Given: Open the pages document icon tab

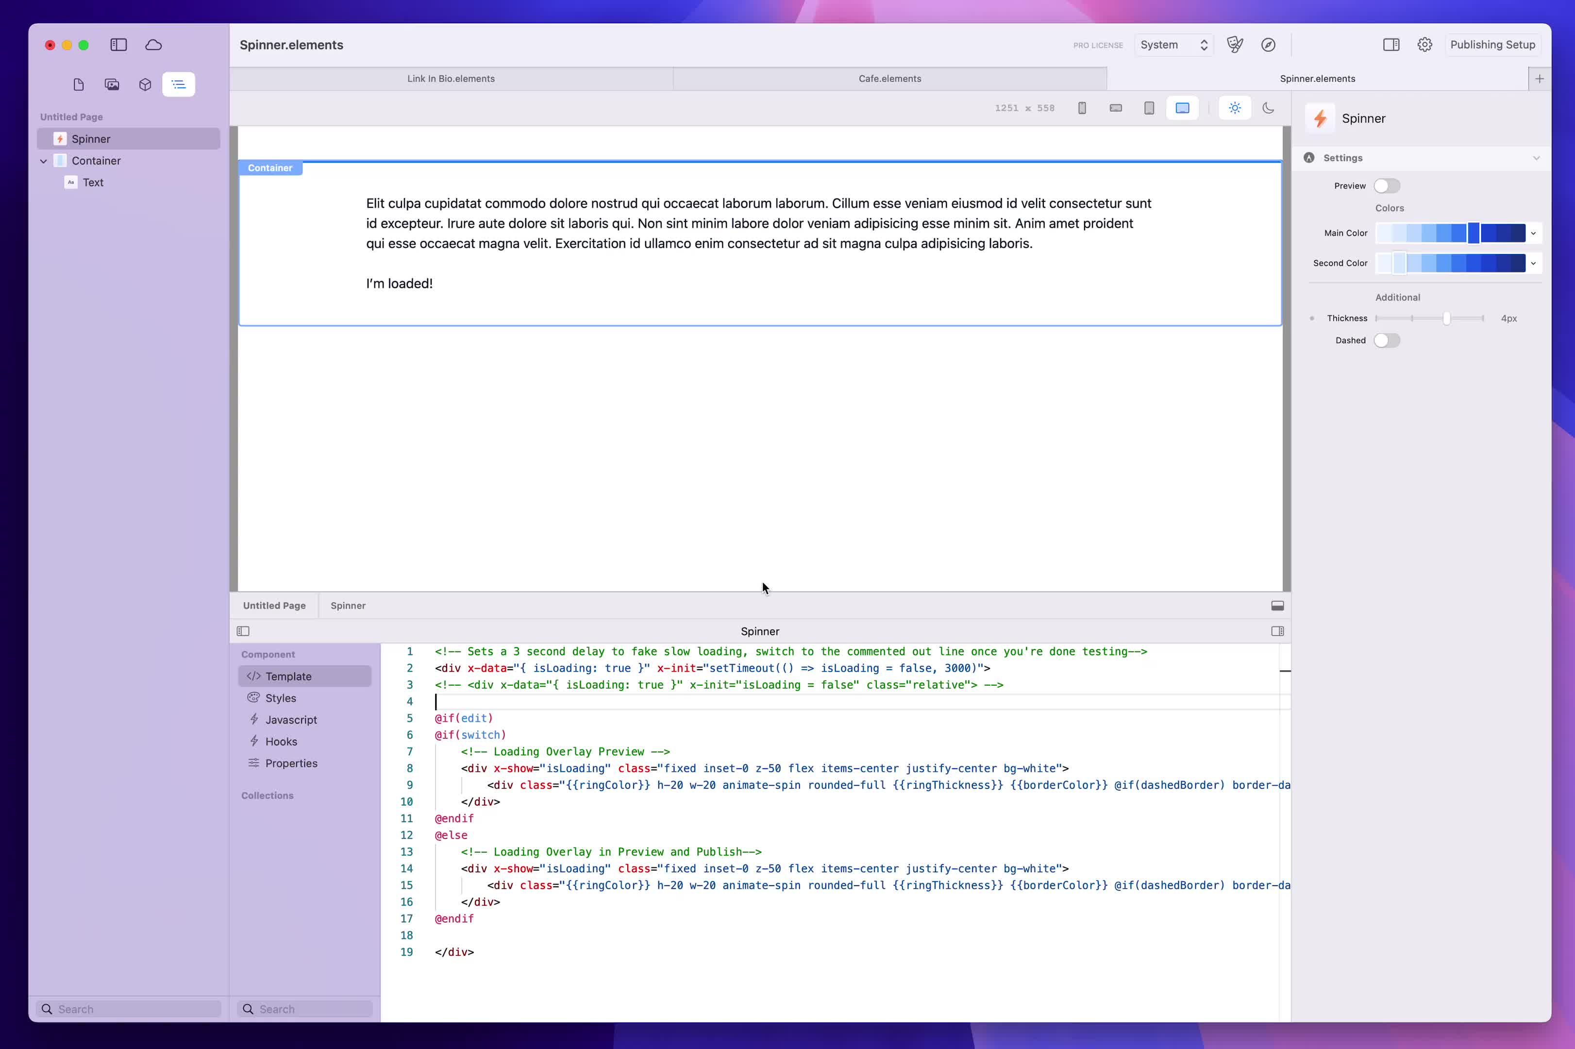Looking at the screenshot, I should tap(78, 85).
